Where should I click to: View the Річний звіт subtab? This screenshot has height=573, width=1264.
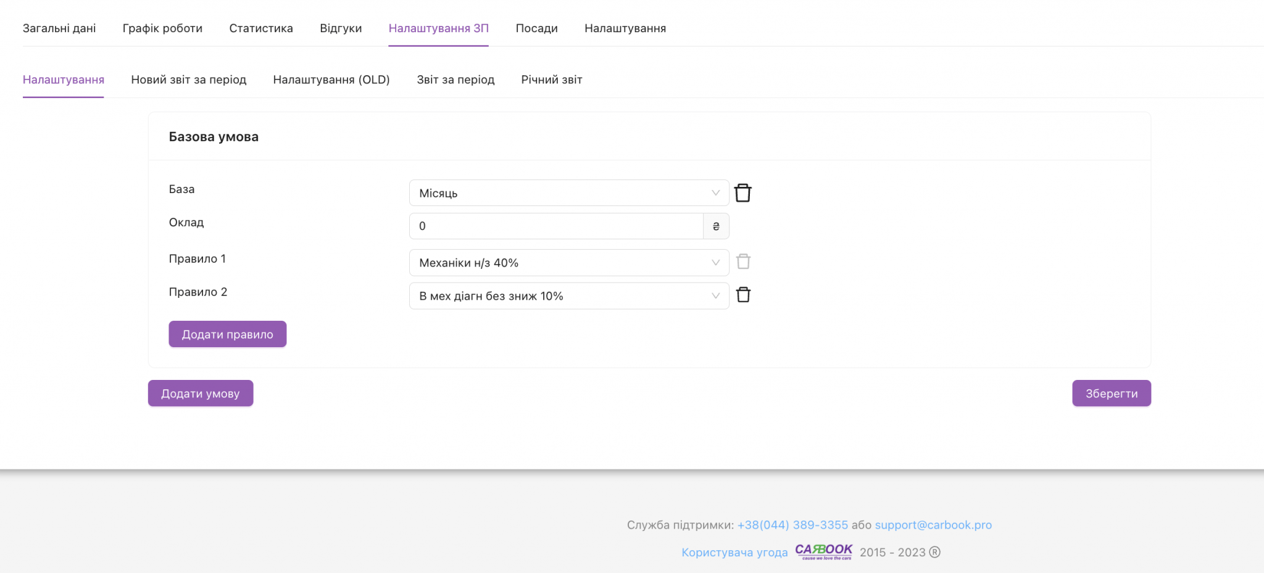coord(552,80)
